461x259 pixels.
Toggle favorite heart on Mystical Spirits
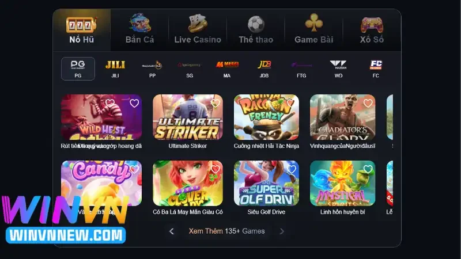(x=368, y=169)
